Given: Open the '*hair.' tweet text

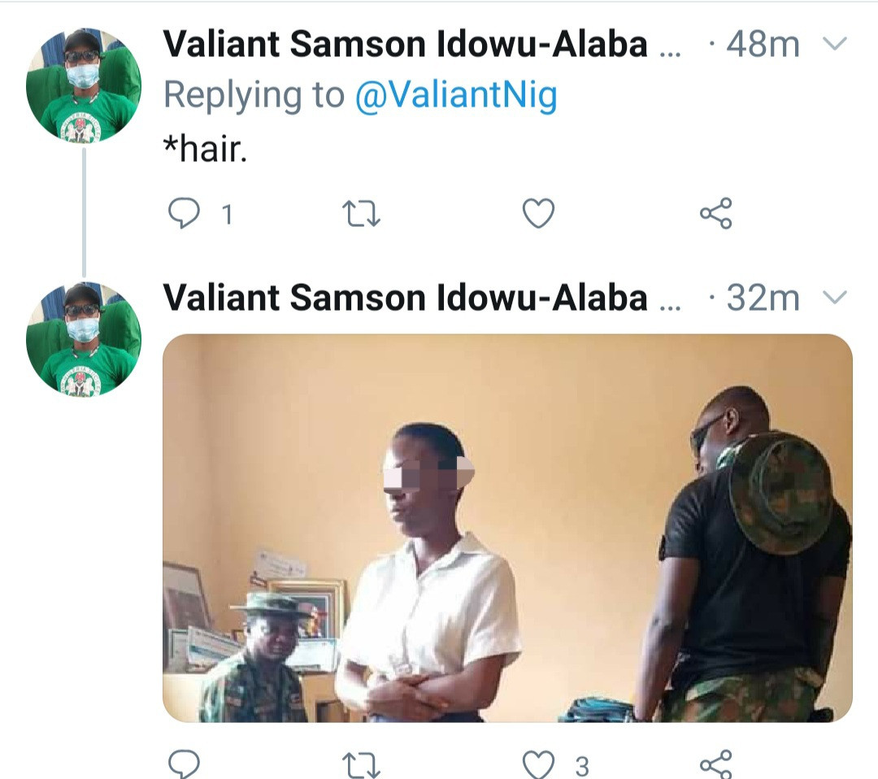Looking at the screenshot, I should (x=205, y=150).
